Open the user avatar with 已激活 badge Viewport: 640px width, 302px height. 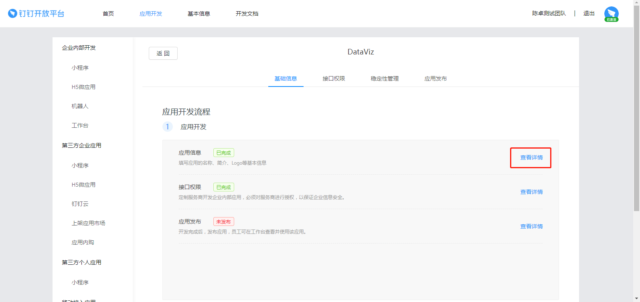(x=611, y=14)
